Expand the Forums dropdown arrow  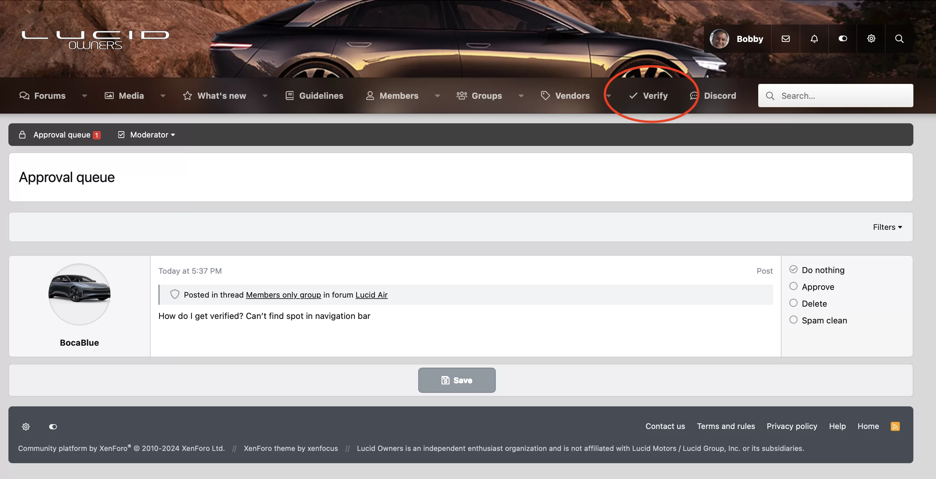84,96
